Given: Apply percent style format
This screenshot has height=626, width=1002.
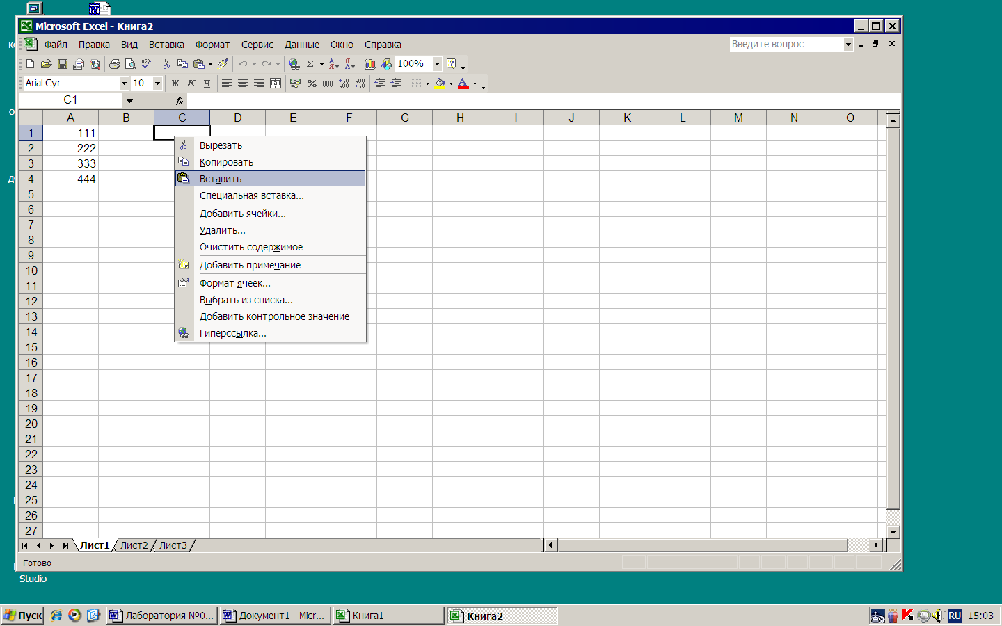Looking at the screenshot, I should point(312,83).
